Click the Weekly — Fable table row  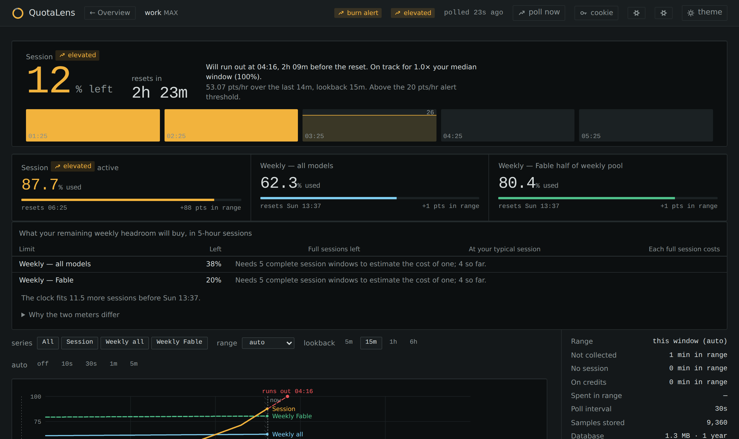click(x=369, y=280)
